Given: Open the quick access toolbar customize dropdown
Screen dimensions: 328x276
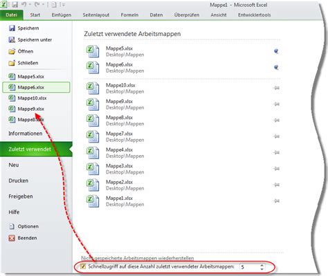Looking at the screenshot, I should [63, 5].
